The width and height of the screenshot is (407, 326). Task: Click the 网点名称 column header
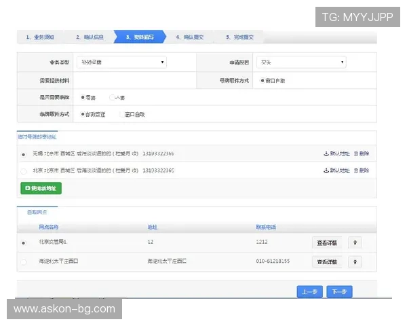pyautogui.click(x=49, y=227)
